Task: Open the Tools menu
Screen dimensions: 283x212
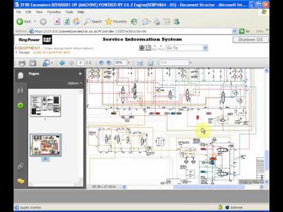Action: point(69,12)
